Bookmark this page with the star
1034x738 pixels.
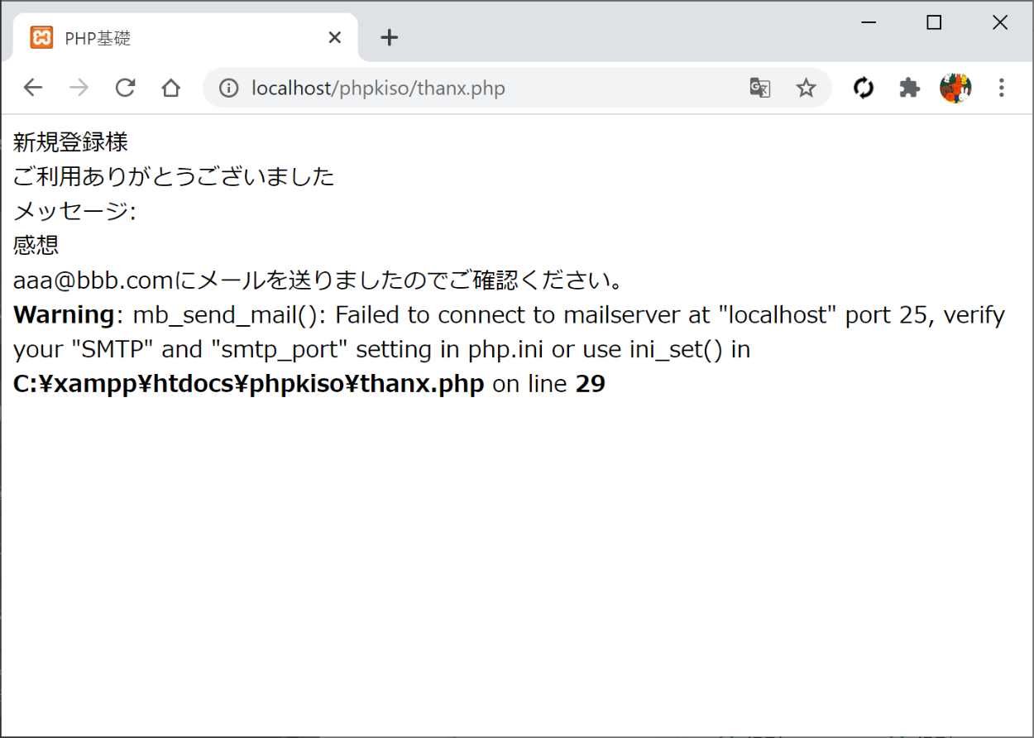pos(806,88)
